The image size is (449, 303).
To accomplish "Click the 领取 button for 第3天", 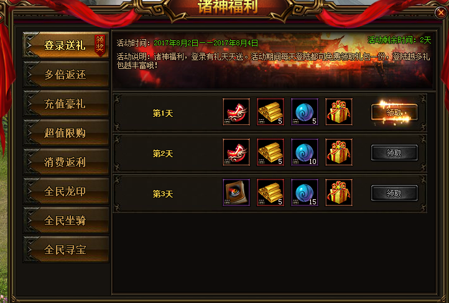I will tap(394, 193).
